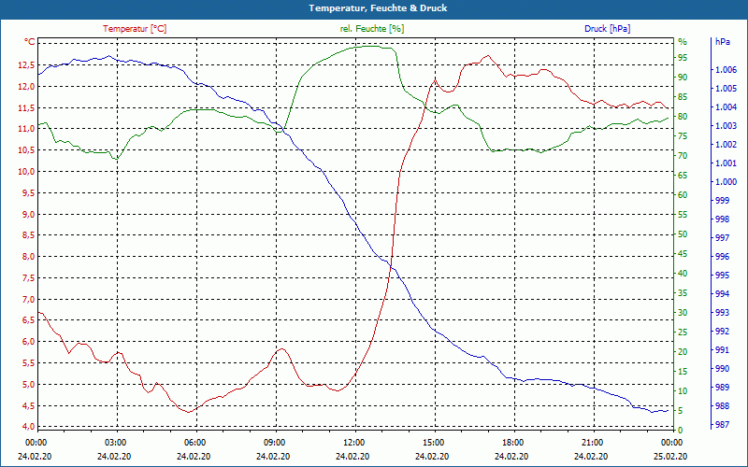This screenshot has height=467, width=748.
Task: Click the blue '992' pressure axis value
Action: (x=723, y=332)
